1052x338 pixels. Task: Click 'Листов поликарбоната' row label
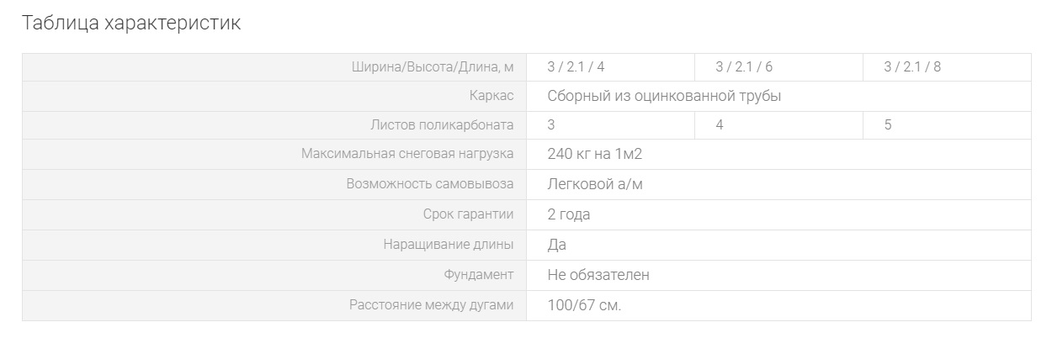pos(442,125)
